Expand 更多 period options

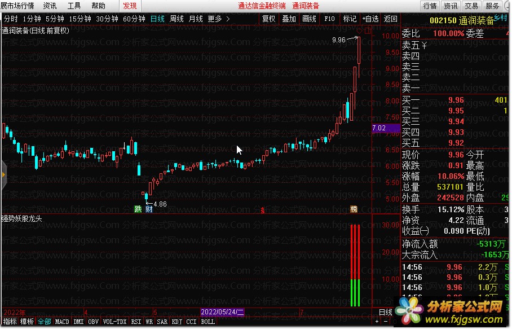(219, 19)
